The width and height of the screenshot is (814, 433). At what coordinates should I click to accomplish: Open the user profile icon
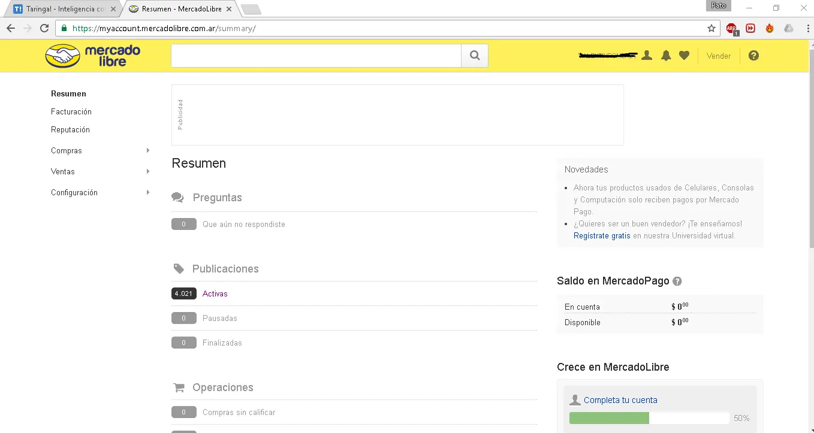click(646, 56)
